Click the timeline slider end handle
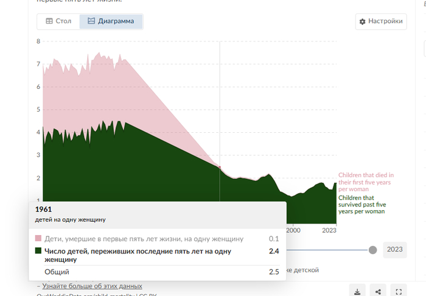 372,250
